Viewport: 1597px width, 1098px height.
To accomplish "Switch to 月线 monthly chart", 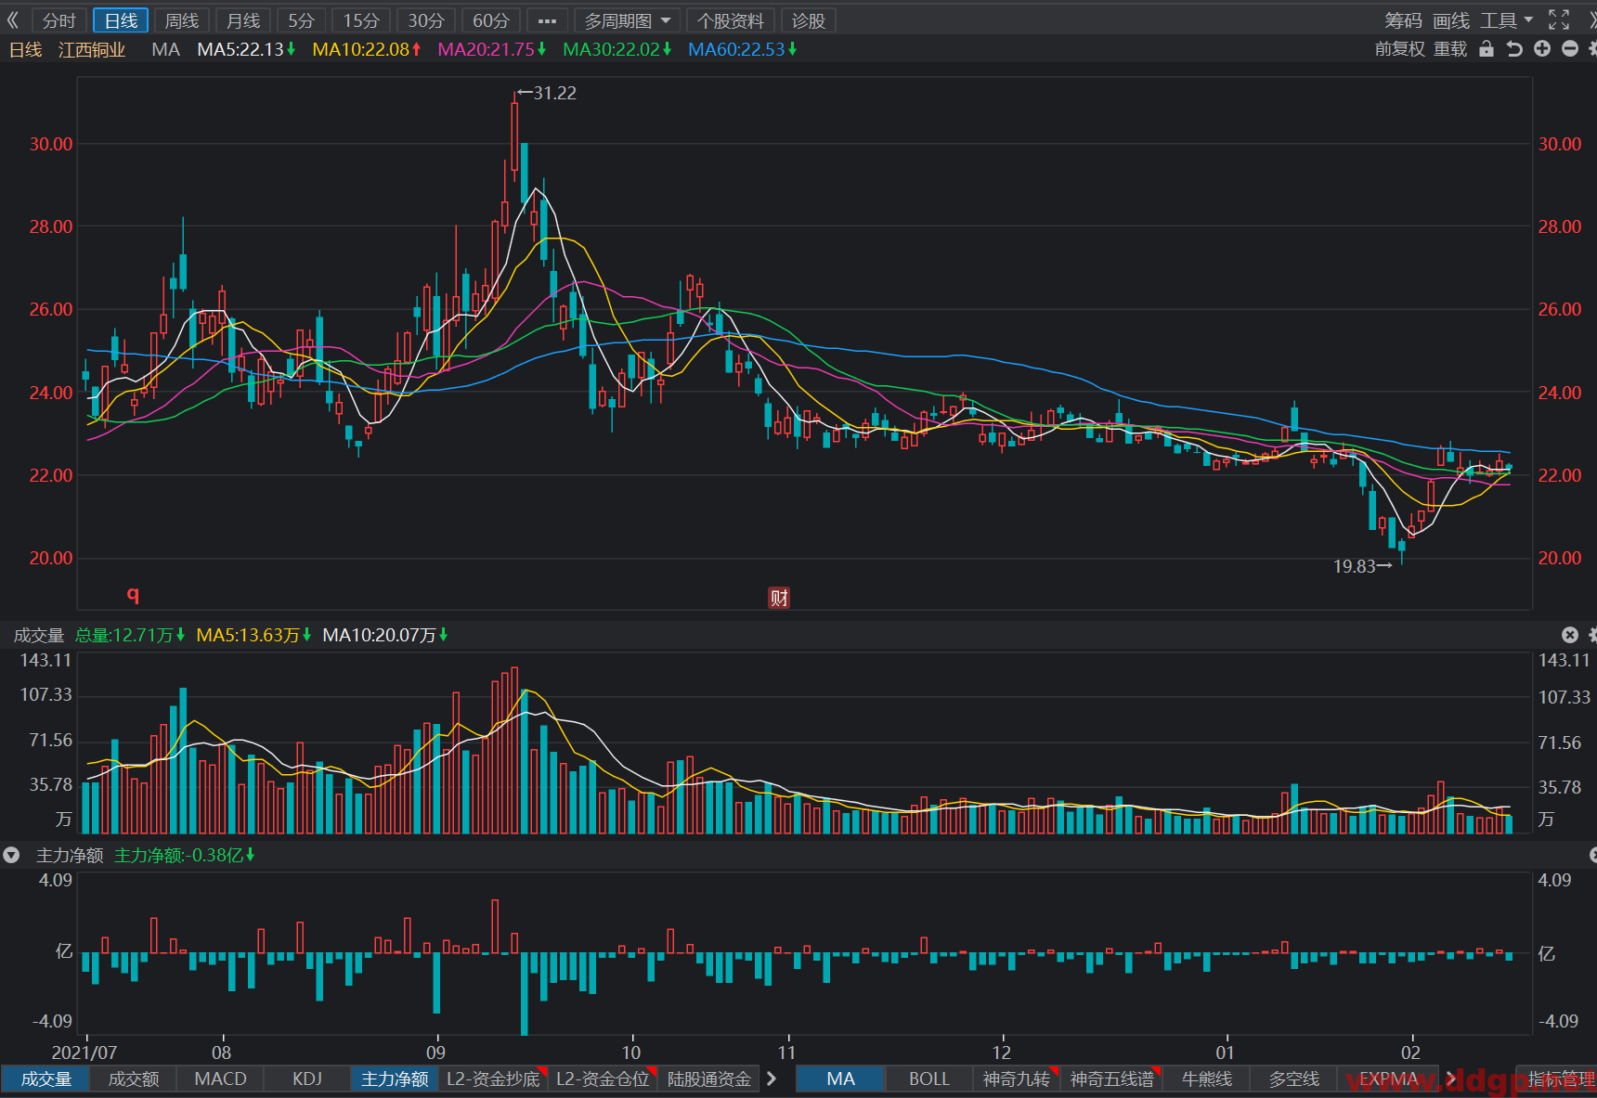I will (243, 20).
